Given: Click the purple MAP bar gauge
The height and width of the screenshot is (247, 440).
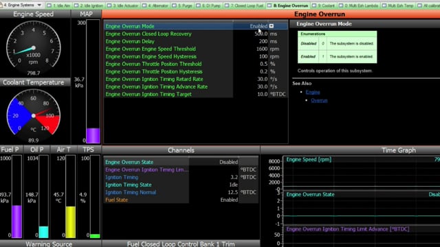Looking at the screenshot, I should 93,81.
